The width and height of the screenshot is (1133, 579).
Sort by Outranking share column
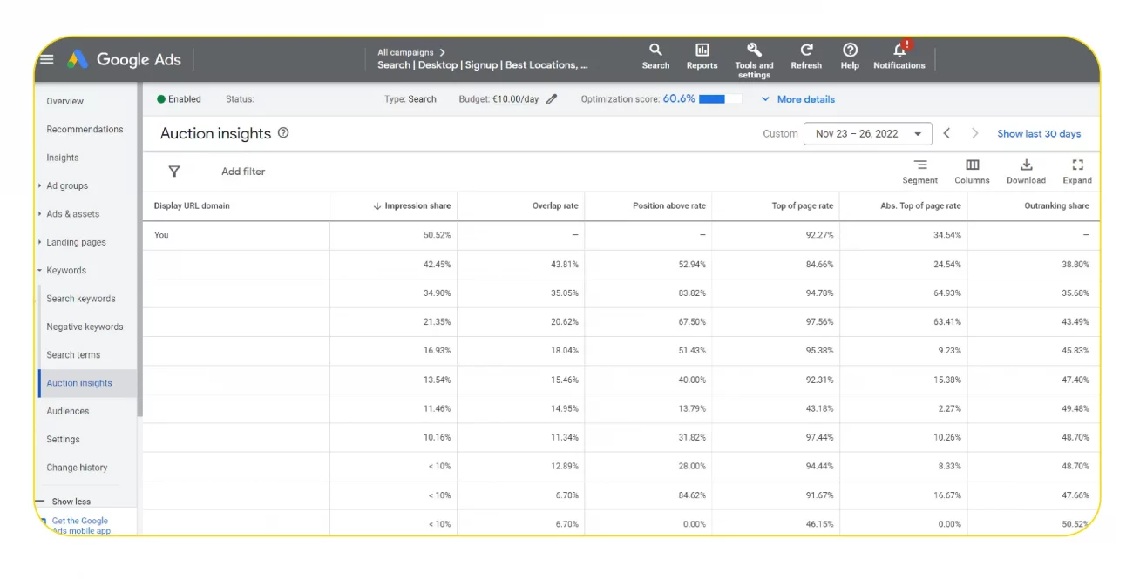pos(1056,206)
